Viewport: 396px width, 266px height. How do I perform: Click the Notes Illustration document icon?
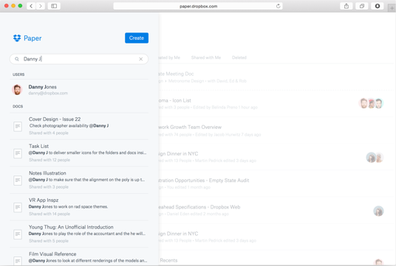click(x=18, y=181)
